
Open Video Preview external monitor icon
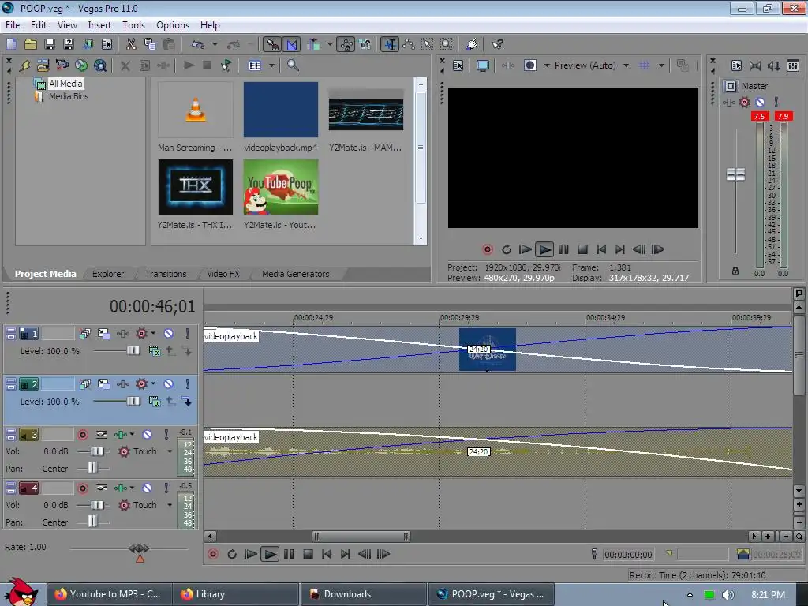click(483, 65)
